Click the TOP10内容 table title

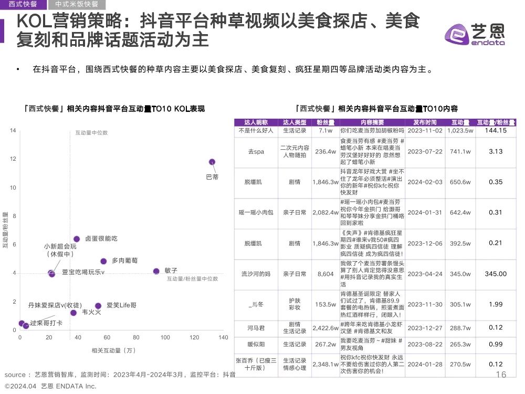point(376,109)
